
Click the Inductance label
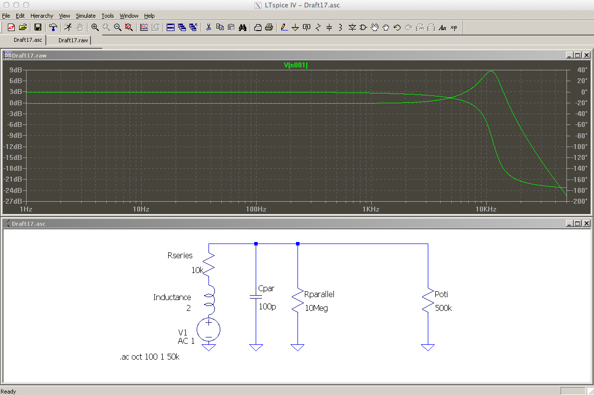coord(172,297)
